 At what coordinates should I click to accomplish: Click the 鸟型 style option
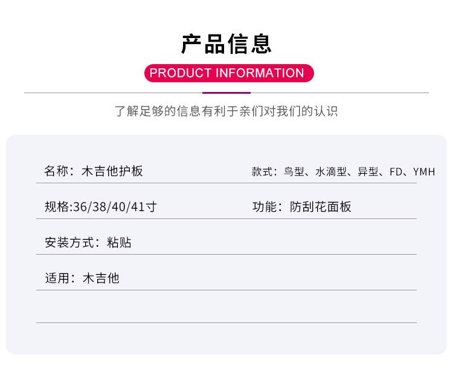294,172
